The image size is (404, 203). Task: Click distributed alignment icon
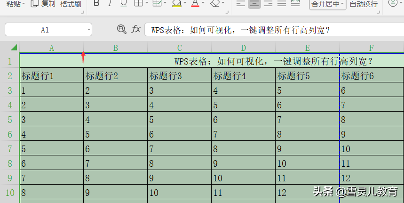(295, 3)
